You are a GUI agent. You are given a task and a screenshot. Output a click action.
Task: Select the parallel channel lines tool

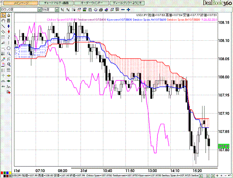tap(3, 32)
